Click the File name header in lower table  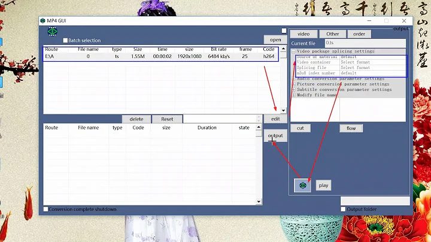point(88,128)
